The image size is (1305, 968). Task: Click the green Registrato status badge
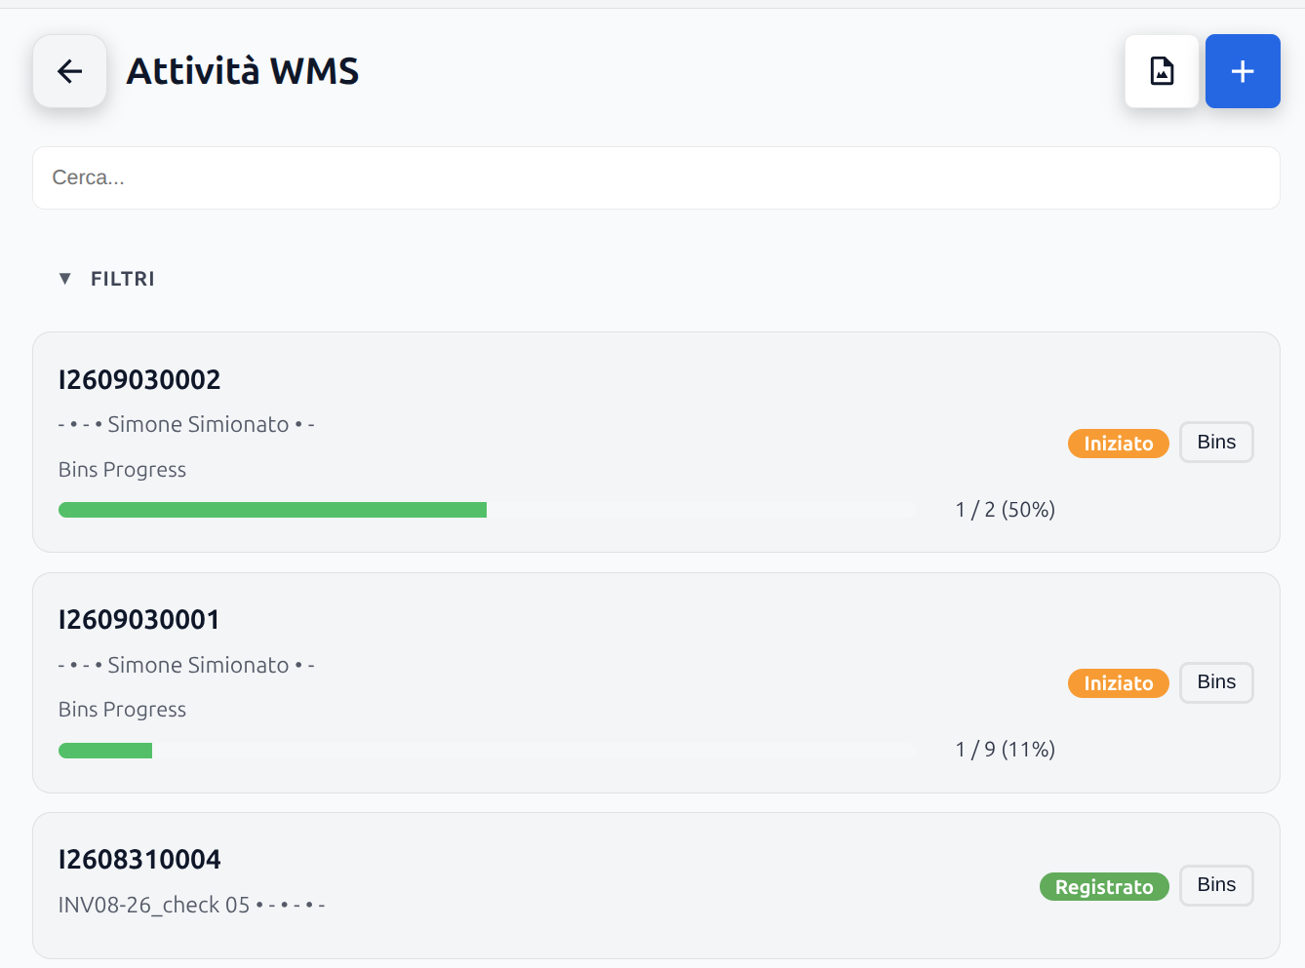pos(1104,886)
